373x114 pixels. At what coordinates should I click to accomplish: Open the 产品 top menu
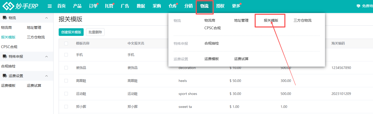pos(77,6)
